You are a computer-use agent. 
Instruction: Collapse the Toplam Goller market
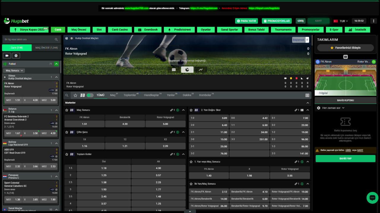point(183,154)
